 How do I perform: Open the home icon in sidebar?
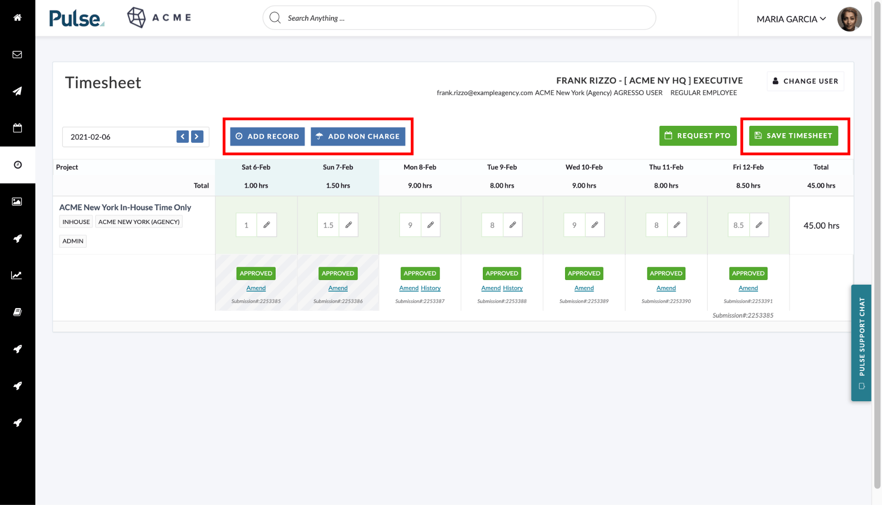pyautogui.click(x=17, y=17)
